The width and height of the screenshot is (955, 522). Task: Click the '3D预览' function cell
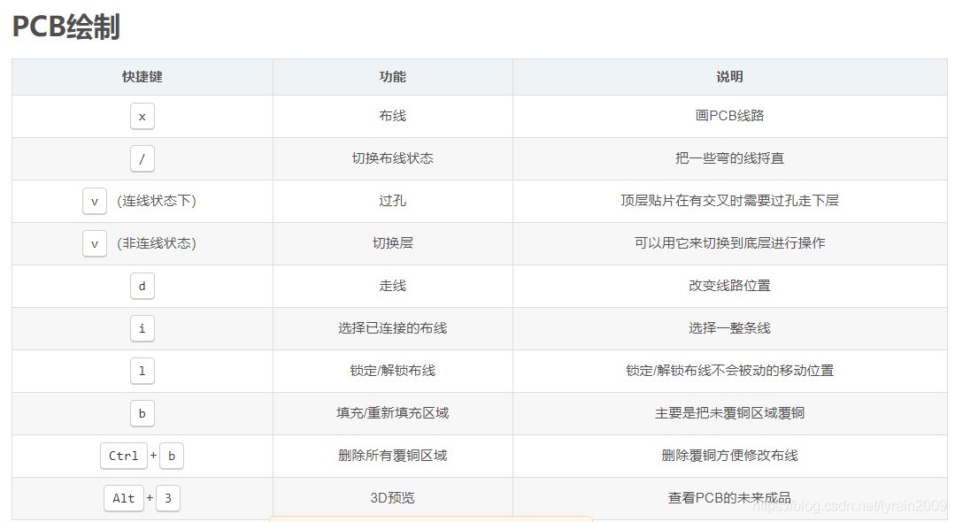point(392,497)
